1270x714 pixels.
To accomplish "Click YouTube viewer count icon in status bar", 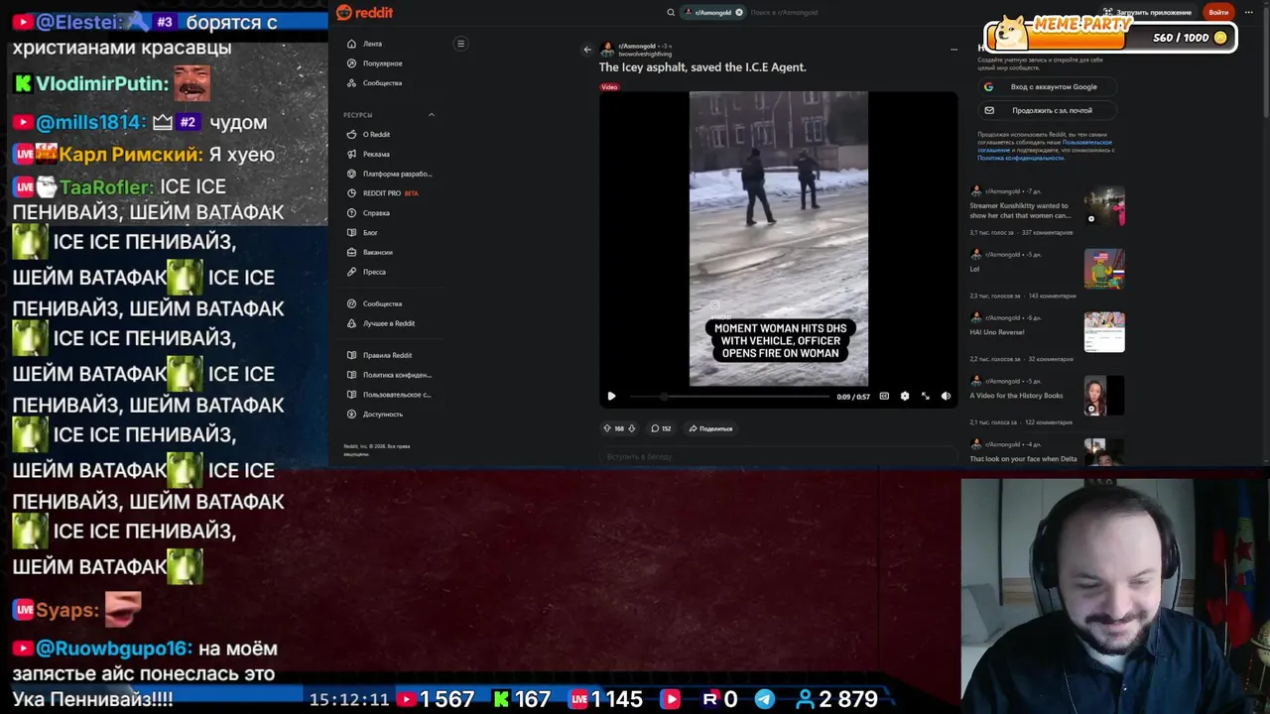I will coord(406,699).
